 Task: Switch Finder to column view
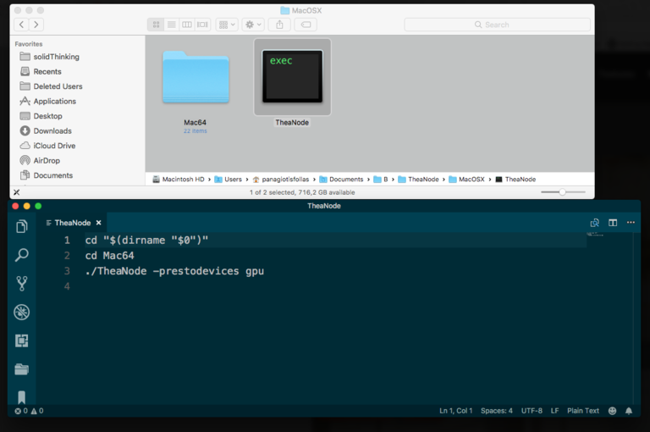[x=187, y=25]
